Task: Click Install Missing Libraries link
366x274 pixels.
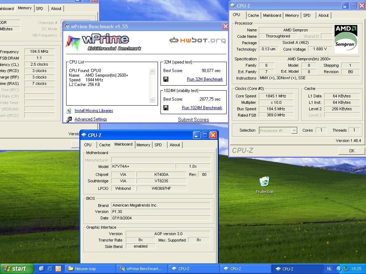Action: [x=94, y=111]
